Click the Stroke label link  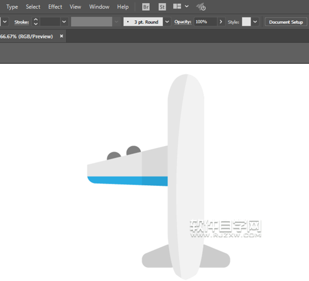[x=21, y=22]
